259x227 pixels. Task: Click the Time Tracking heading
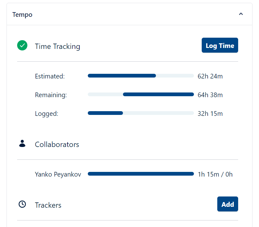pyautogui.click(x=58, y=46)
